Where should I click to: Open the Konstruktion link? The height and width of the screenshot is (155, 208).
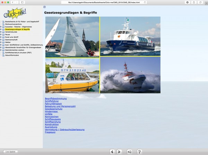(52, 125)
